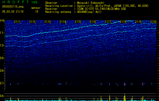
Task: Click the 2120 time marker
Action: point(153,22)
